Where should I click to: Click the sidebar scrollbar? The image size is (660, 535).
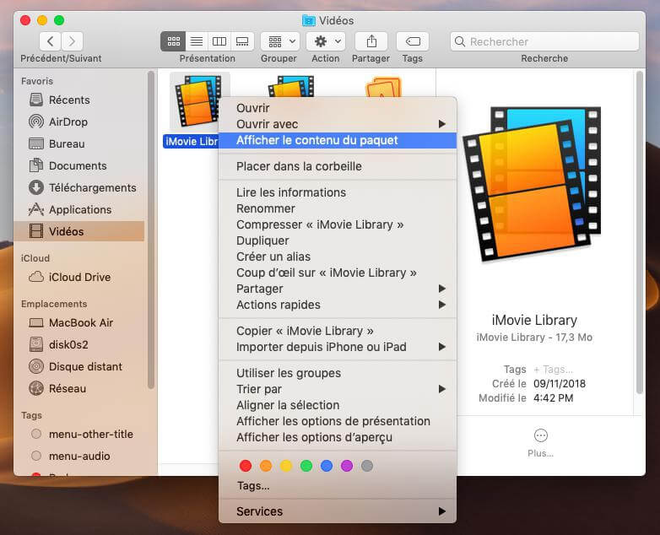click(x=151, y=230)
